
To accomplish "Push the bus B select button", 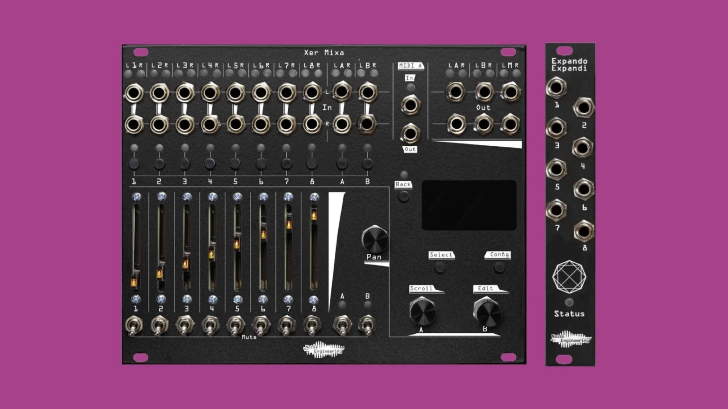I will point(367,164).
